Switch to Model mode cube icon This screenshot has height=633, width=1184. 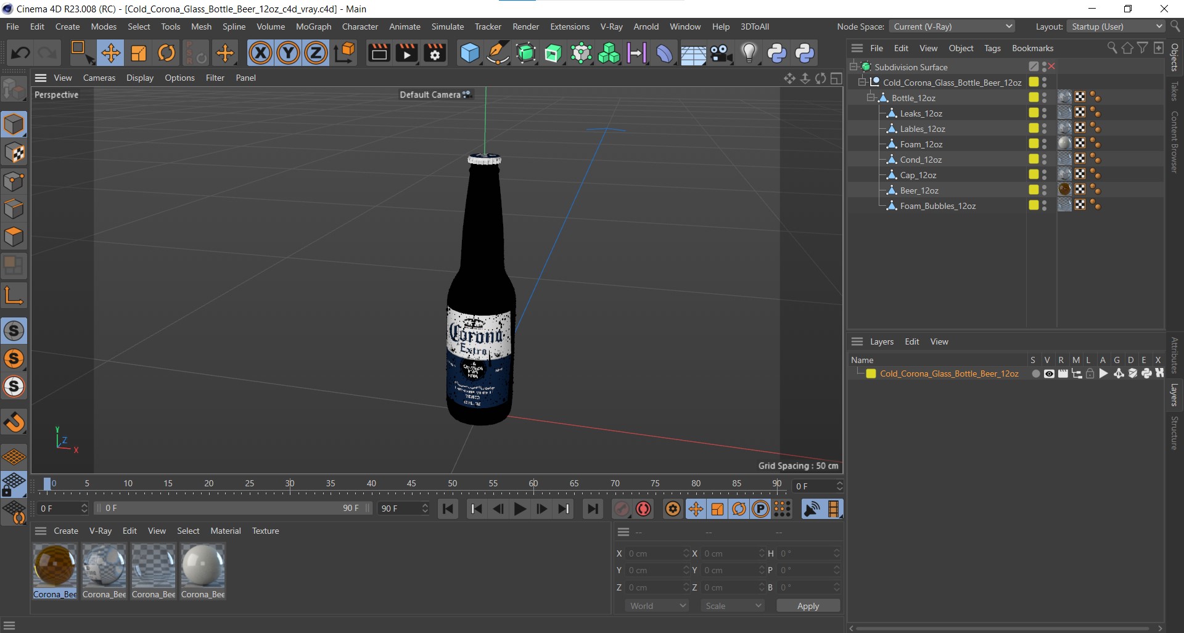tap(14, 124)
